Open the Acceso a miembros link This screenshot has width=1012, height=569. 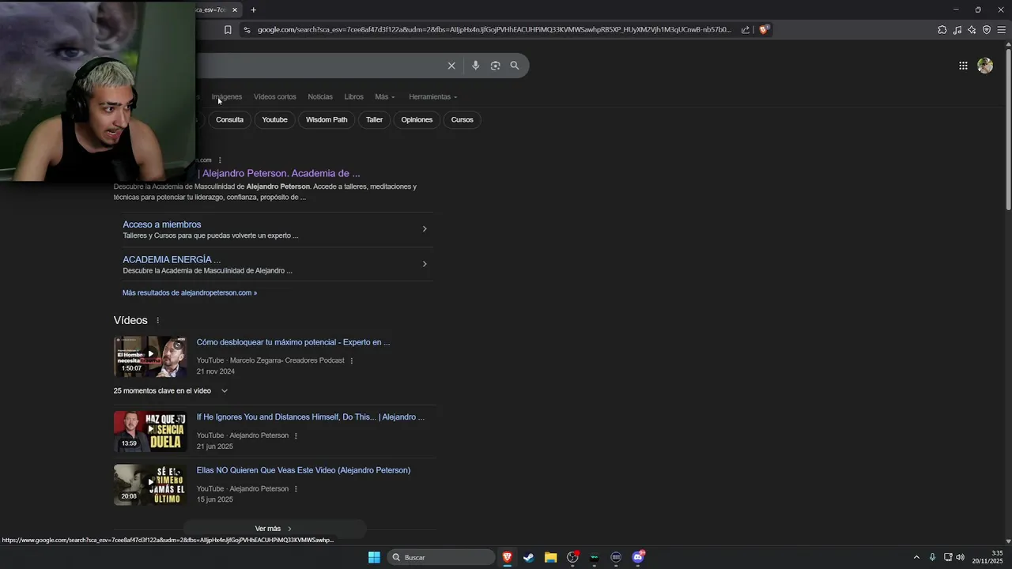pos(162,224)
